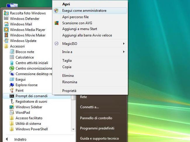Click the Esplora risorse computer icon
Viewport: 190px width, 142px height.
(12, 85)
